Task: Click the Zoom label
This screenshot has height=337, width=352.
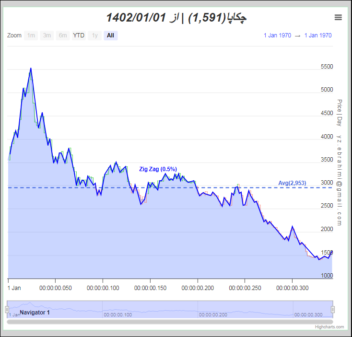Action: [14, 35]
